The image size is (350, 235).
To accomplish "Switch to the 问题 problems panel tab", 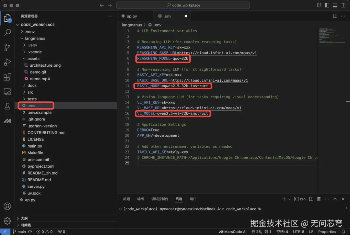I will coord(126,199).
